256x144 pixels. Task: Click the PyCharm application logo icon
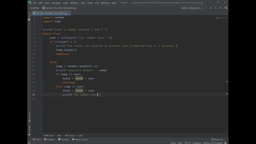pyautogui.click(x=30, y=3)
